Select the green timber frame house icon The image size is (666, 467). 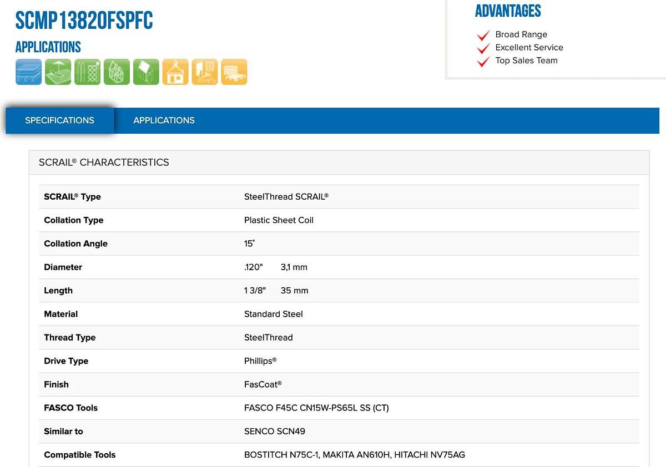pos(117,72)
